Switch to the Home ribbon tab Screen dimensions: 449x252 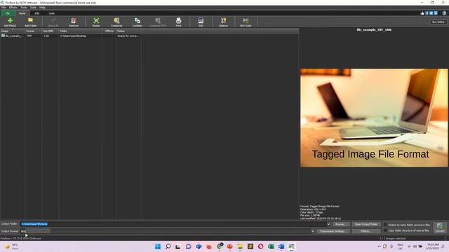(22, 13)
